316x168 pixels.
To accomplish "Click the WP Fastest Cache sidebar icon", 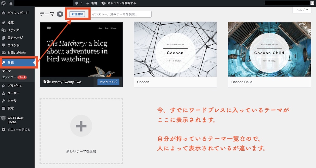I will tap(3, 118).
